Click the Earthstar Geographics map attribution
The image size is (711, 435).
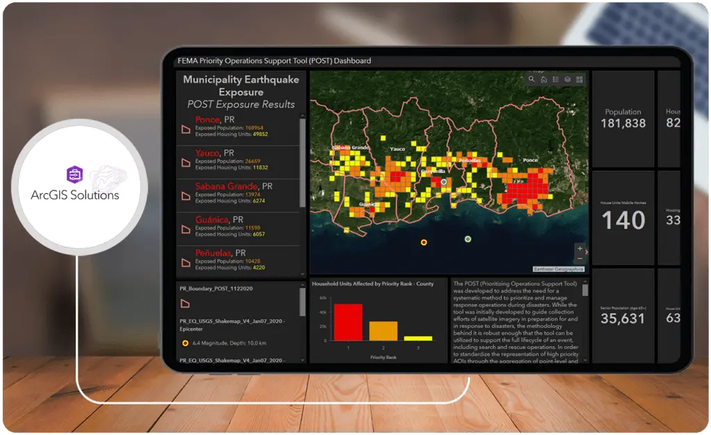[x=558, y=269]
